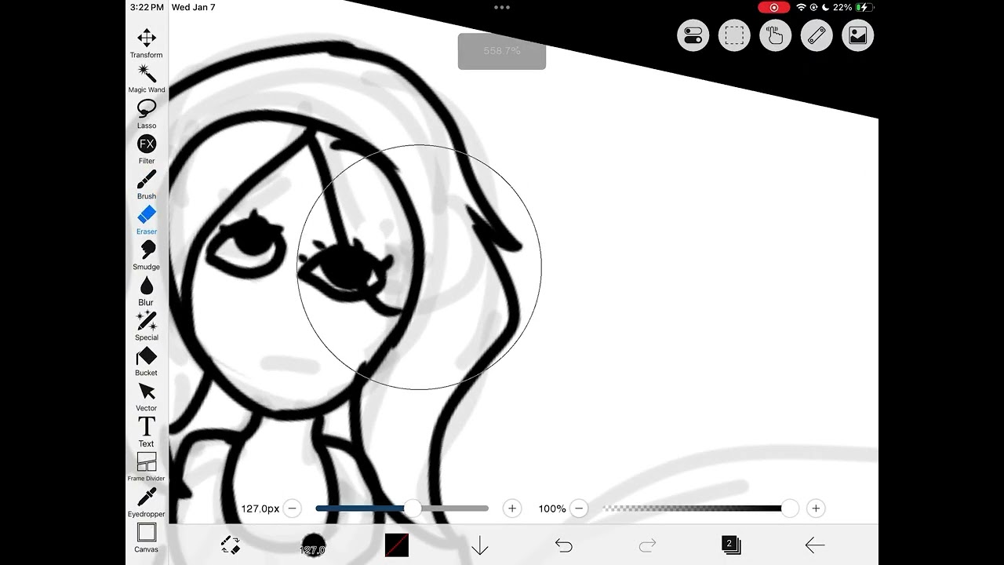
Task: Select the Transform tool
Action: 147,43
